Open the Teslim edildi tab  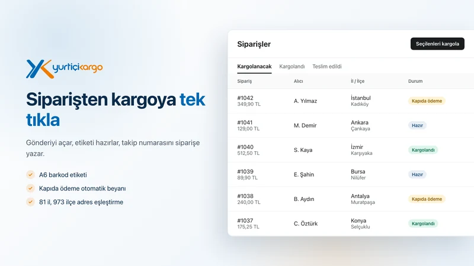point(327,66)
